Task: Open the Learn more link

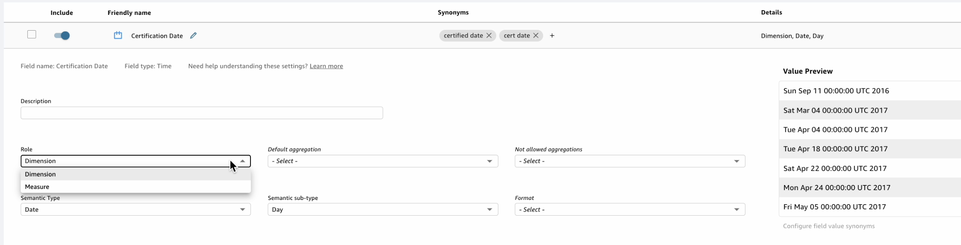Action: click(326, 66)
